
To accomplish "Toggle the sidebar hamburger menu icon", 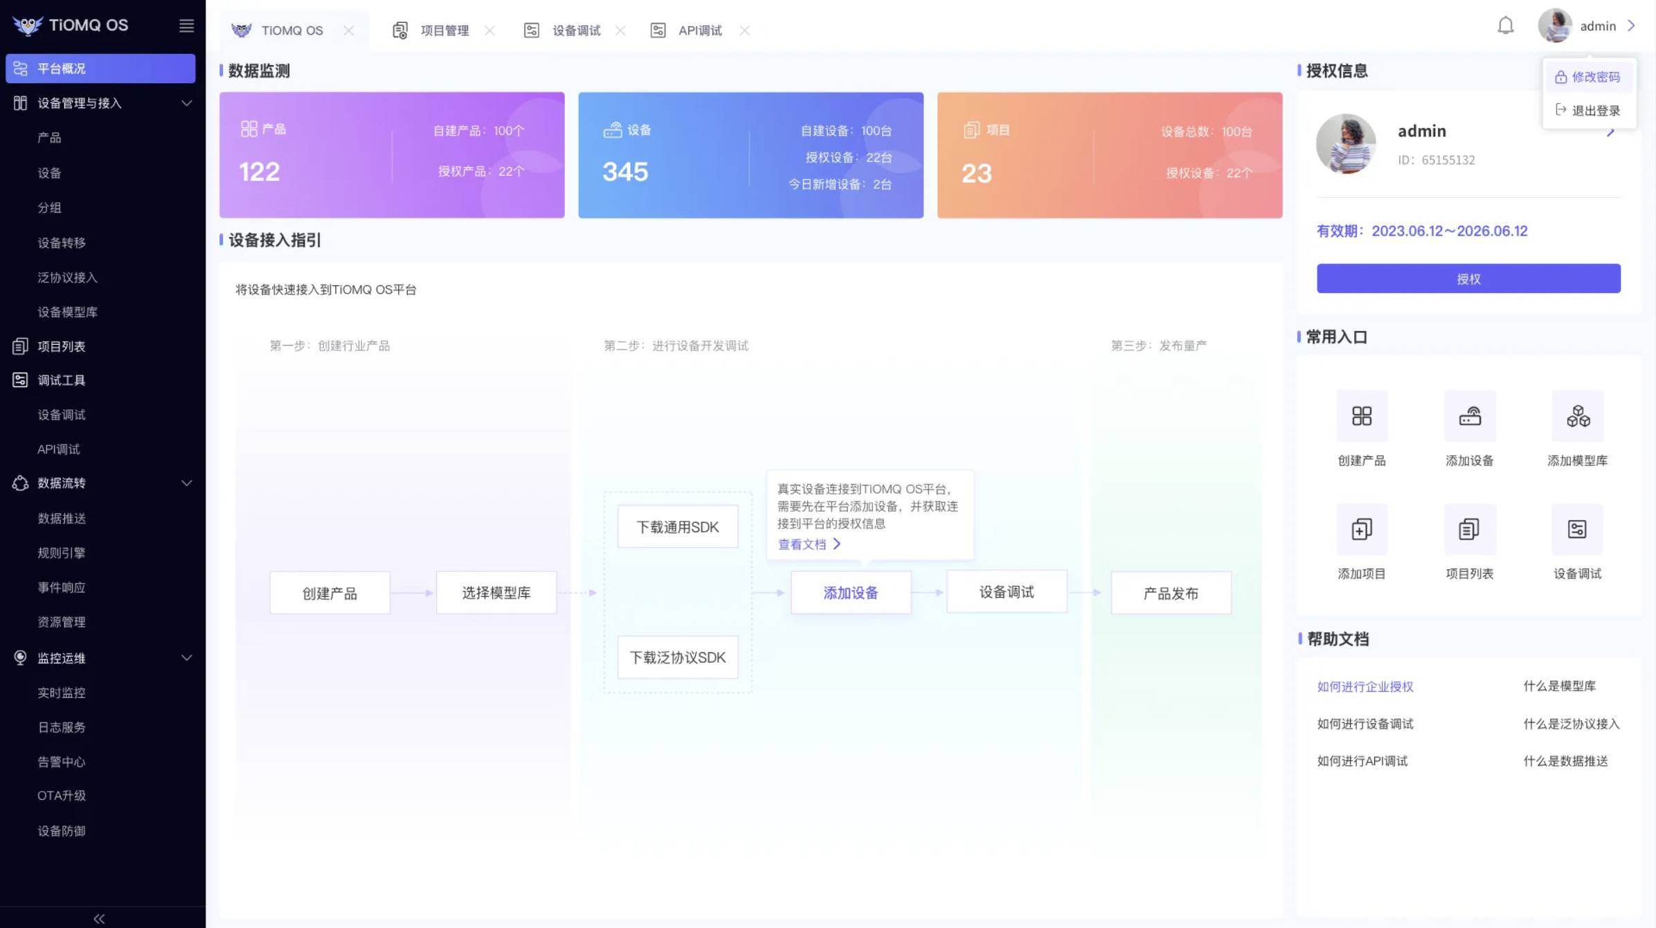I will [x=186, y=26].
